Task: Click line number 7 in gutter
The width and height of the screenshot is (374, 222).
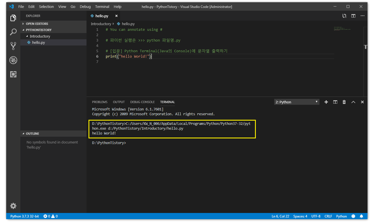Action: point(97,62)
